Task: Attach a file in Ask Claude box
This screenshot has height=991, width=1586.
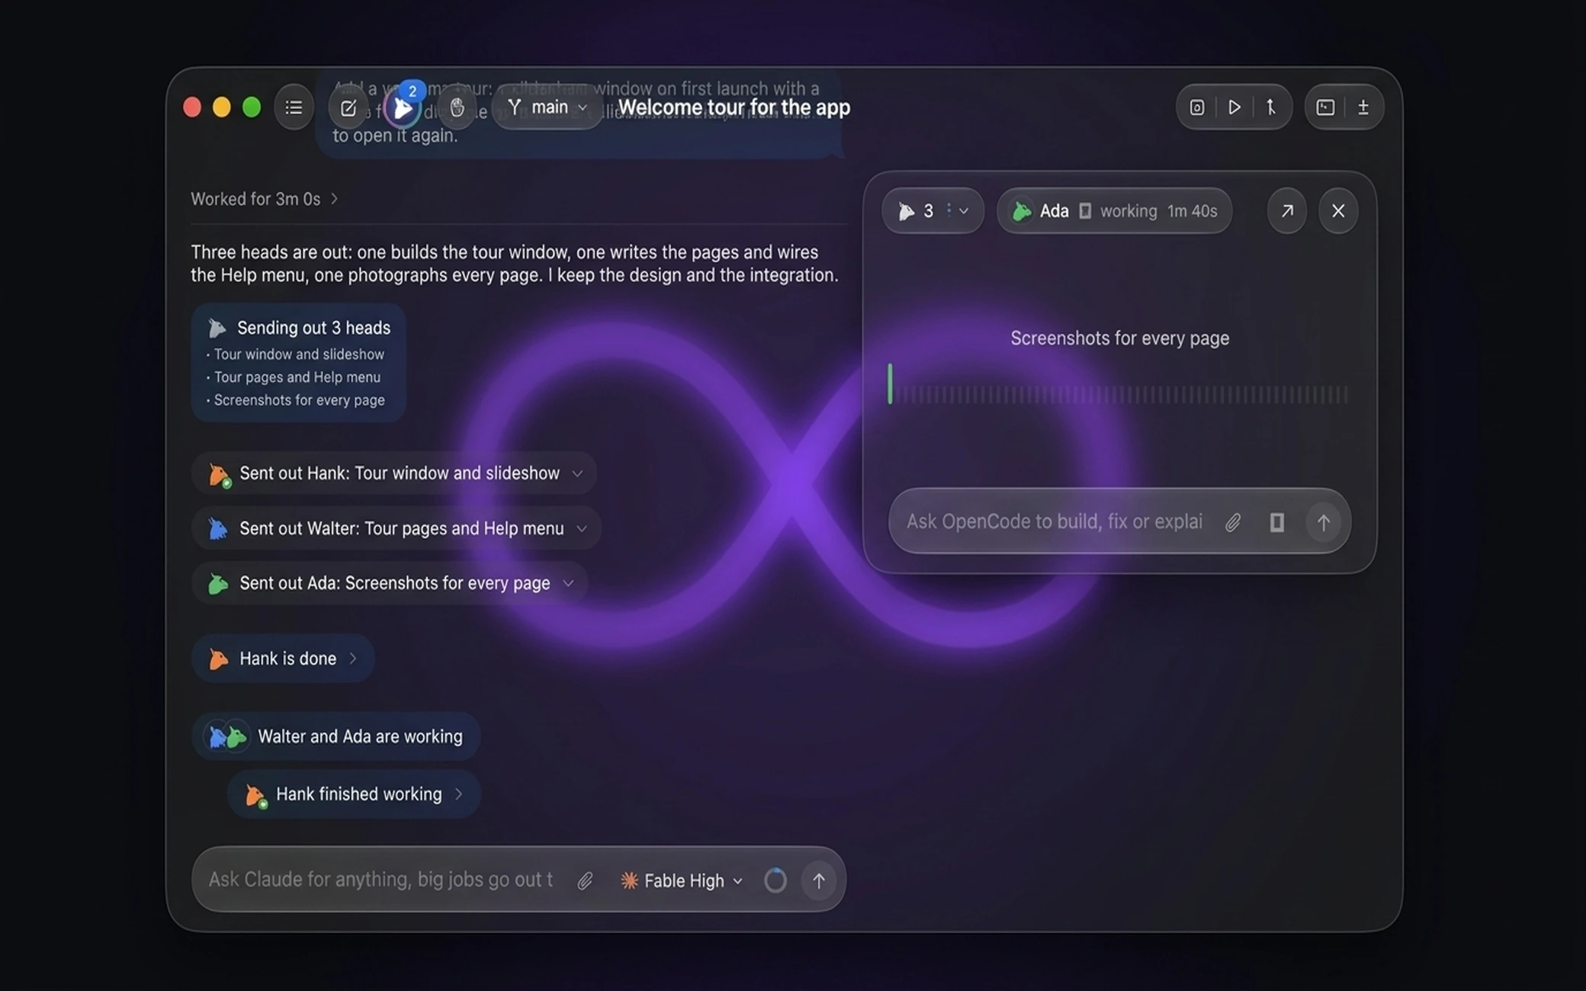Action: click(x=585, y=880)
